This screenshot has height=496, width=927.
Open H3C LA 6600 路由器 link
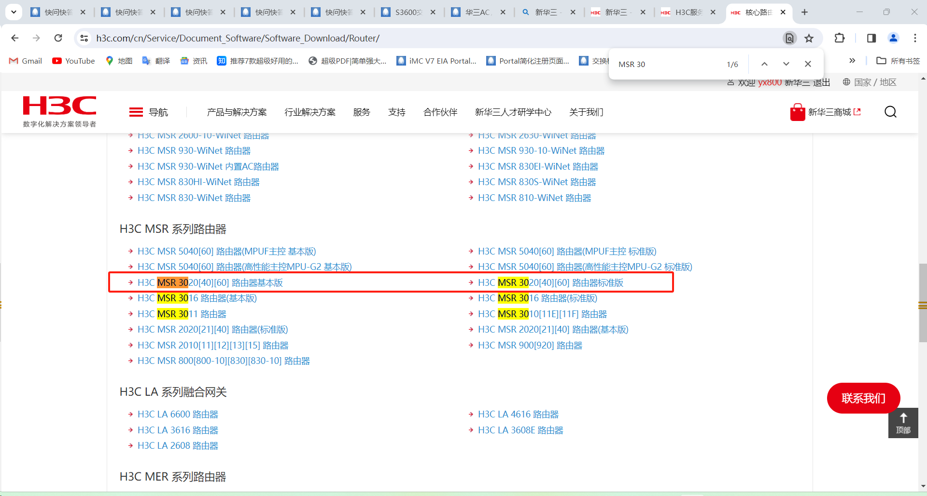178,414
